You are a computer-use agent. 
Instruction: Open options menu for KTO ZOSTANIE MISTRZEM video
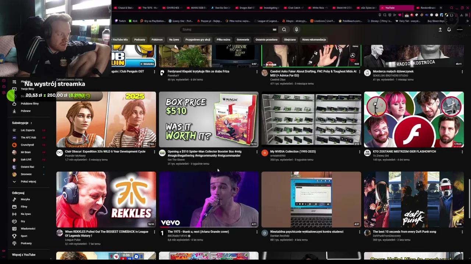pyautogui.click(x=462, y=152)
